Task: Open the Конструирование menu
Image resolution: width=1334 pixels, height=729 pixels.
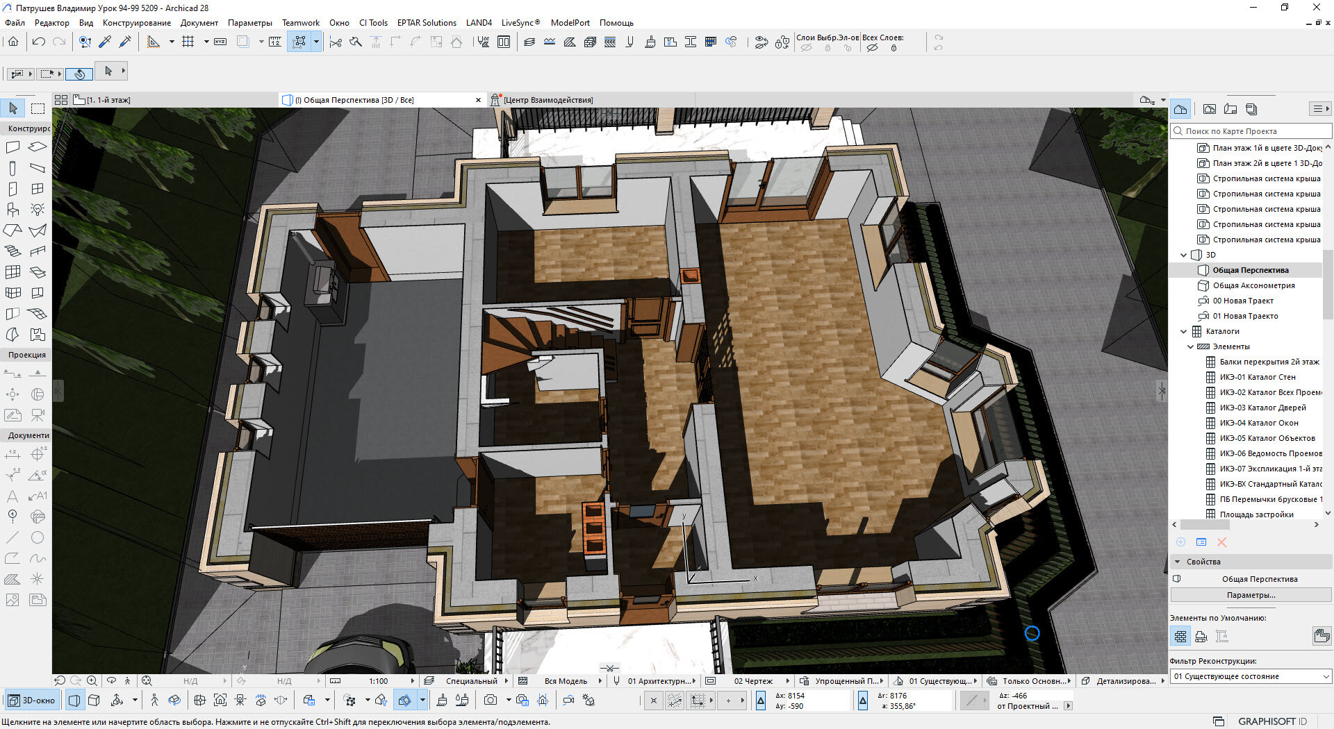Action: click(x=136, y=23)
